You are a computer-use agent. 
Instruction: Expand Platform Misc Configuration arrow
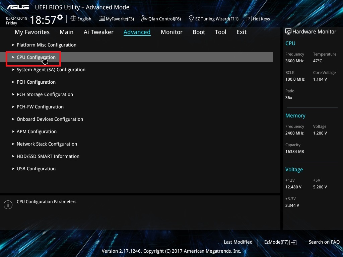coord(13,45)
